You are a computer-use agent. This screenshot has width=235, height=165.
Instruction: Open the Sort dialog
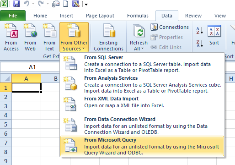pos(214,35)
